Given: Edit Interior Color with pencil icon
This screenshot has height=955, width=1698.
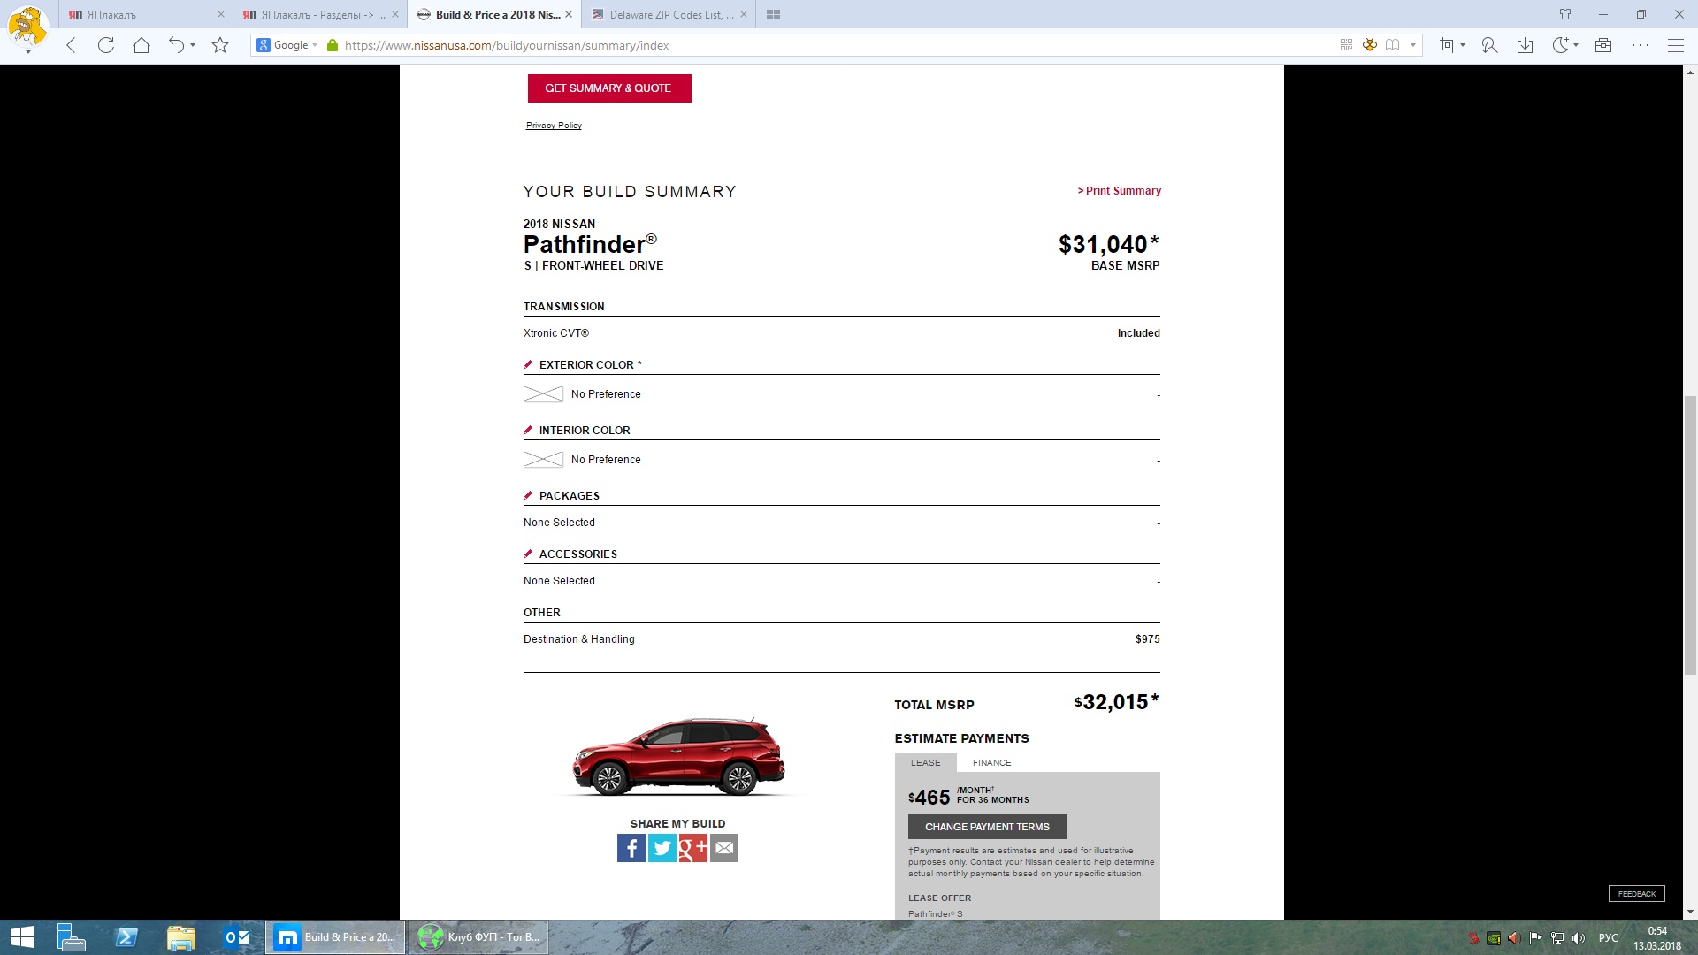Looking at the screenshot, I should pos(528,430).
